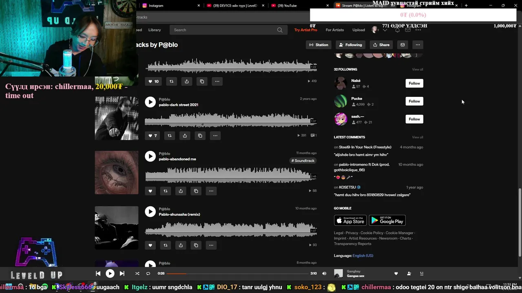Open more options for Pablo-shunasha (remix)
The image size is (522, 293).
point(211,245)
